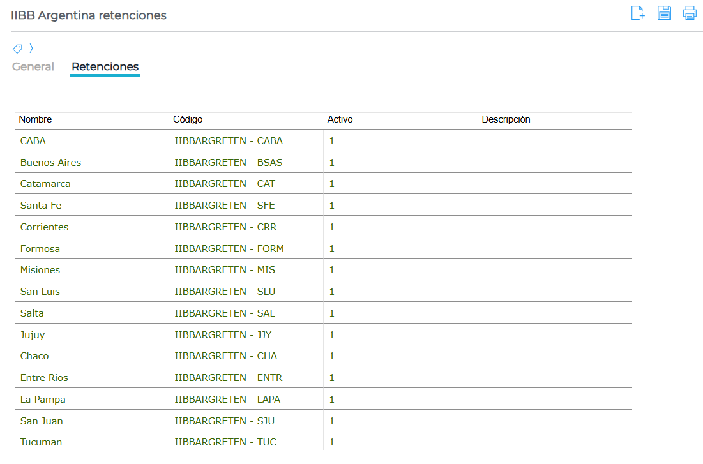Select the Retenciones tab
The height and width of the screenshot is (464, 703).
105,66
